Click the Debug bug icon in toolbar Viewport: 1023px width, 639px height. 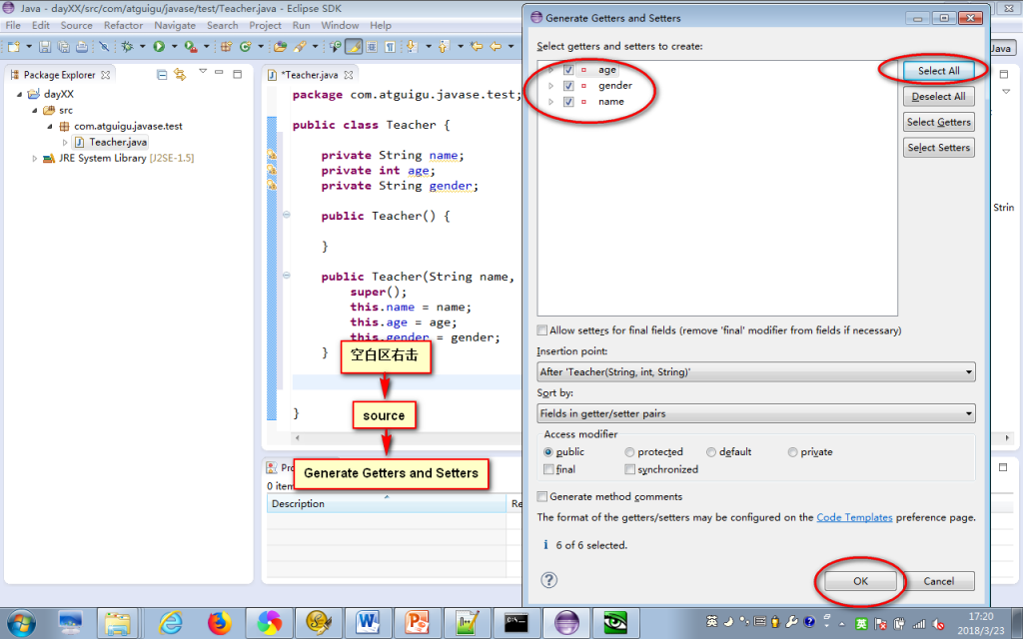(x=127, y=46)
